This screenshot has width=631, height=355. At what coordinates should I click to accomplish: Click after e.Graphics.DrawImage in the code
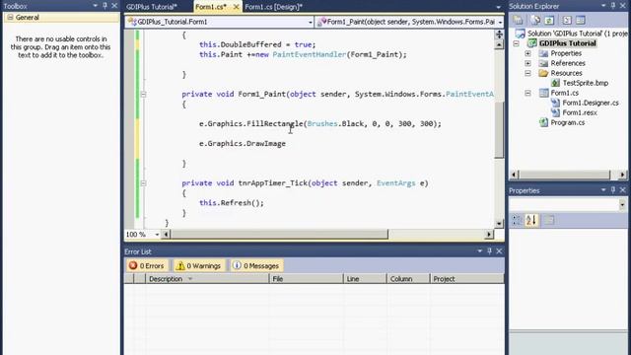[x=287, y=144]
